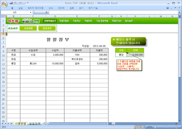Go to first sheet navigation arrow
This screenshot has width=182, height=129.
[2, 124]
